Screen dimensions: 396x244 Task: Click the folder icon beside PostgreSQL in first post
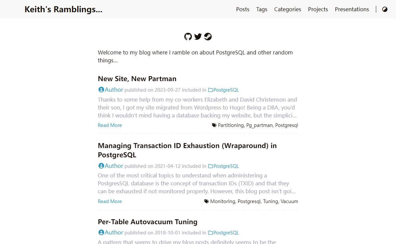[x=211, y=90]
